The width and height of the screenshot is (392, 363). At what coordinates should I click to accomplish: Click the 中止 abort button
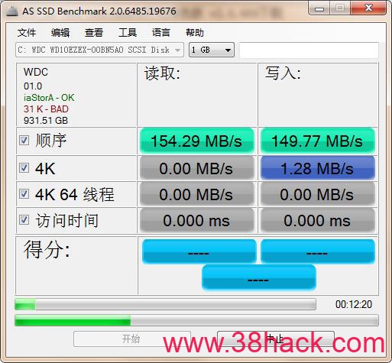(x=276, y=339)
